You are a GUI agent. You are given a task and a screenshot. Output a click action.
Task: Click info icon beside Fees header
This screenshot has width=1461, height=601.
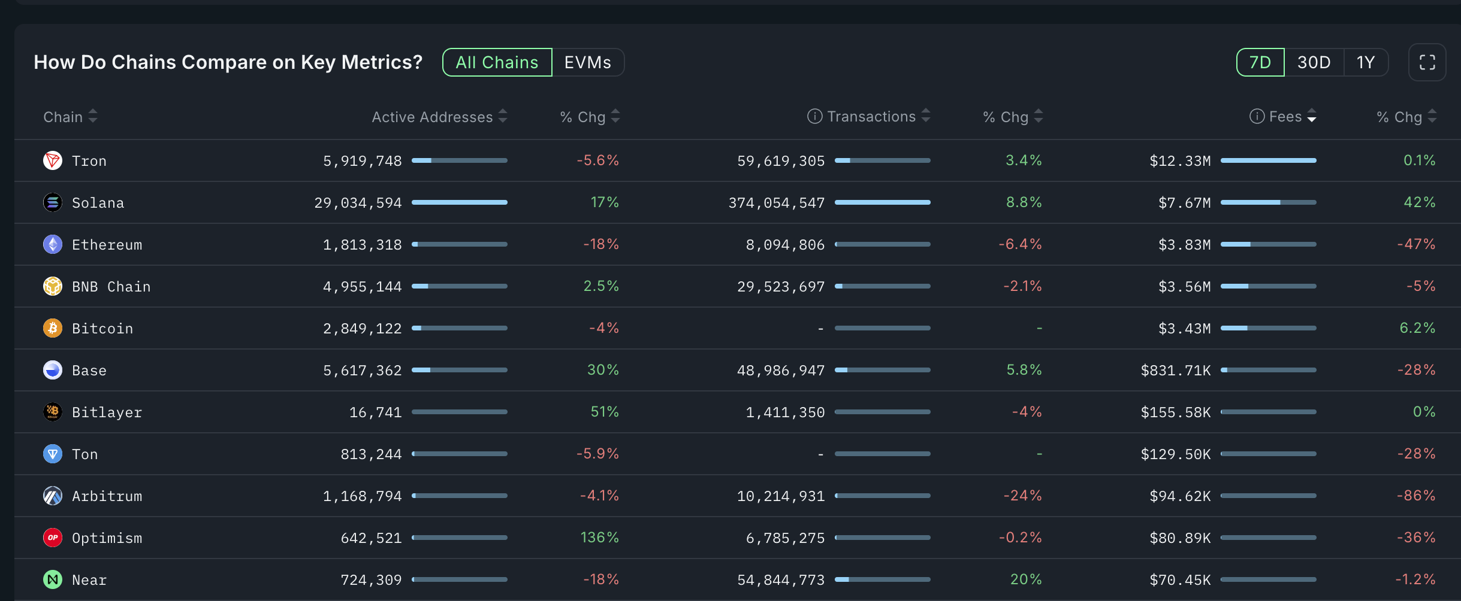[1257, 116]
